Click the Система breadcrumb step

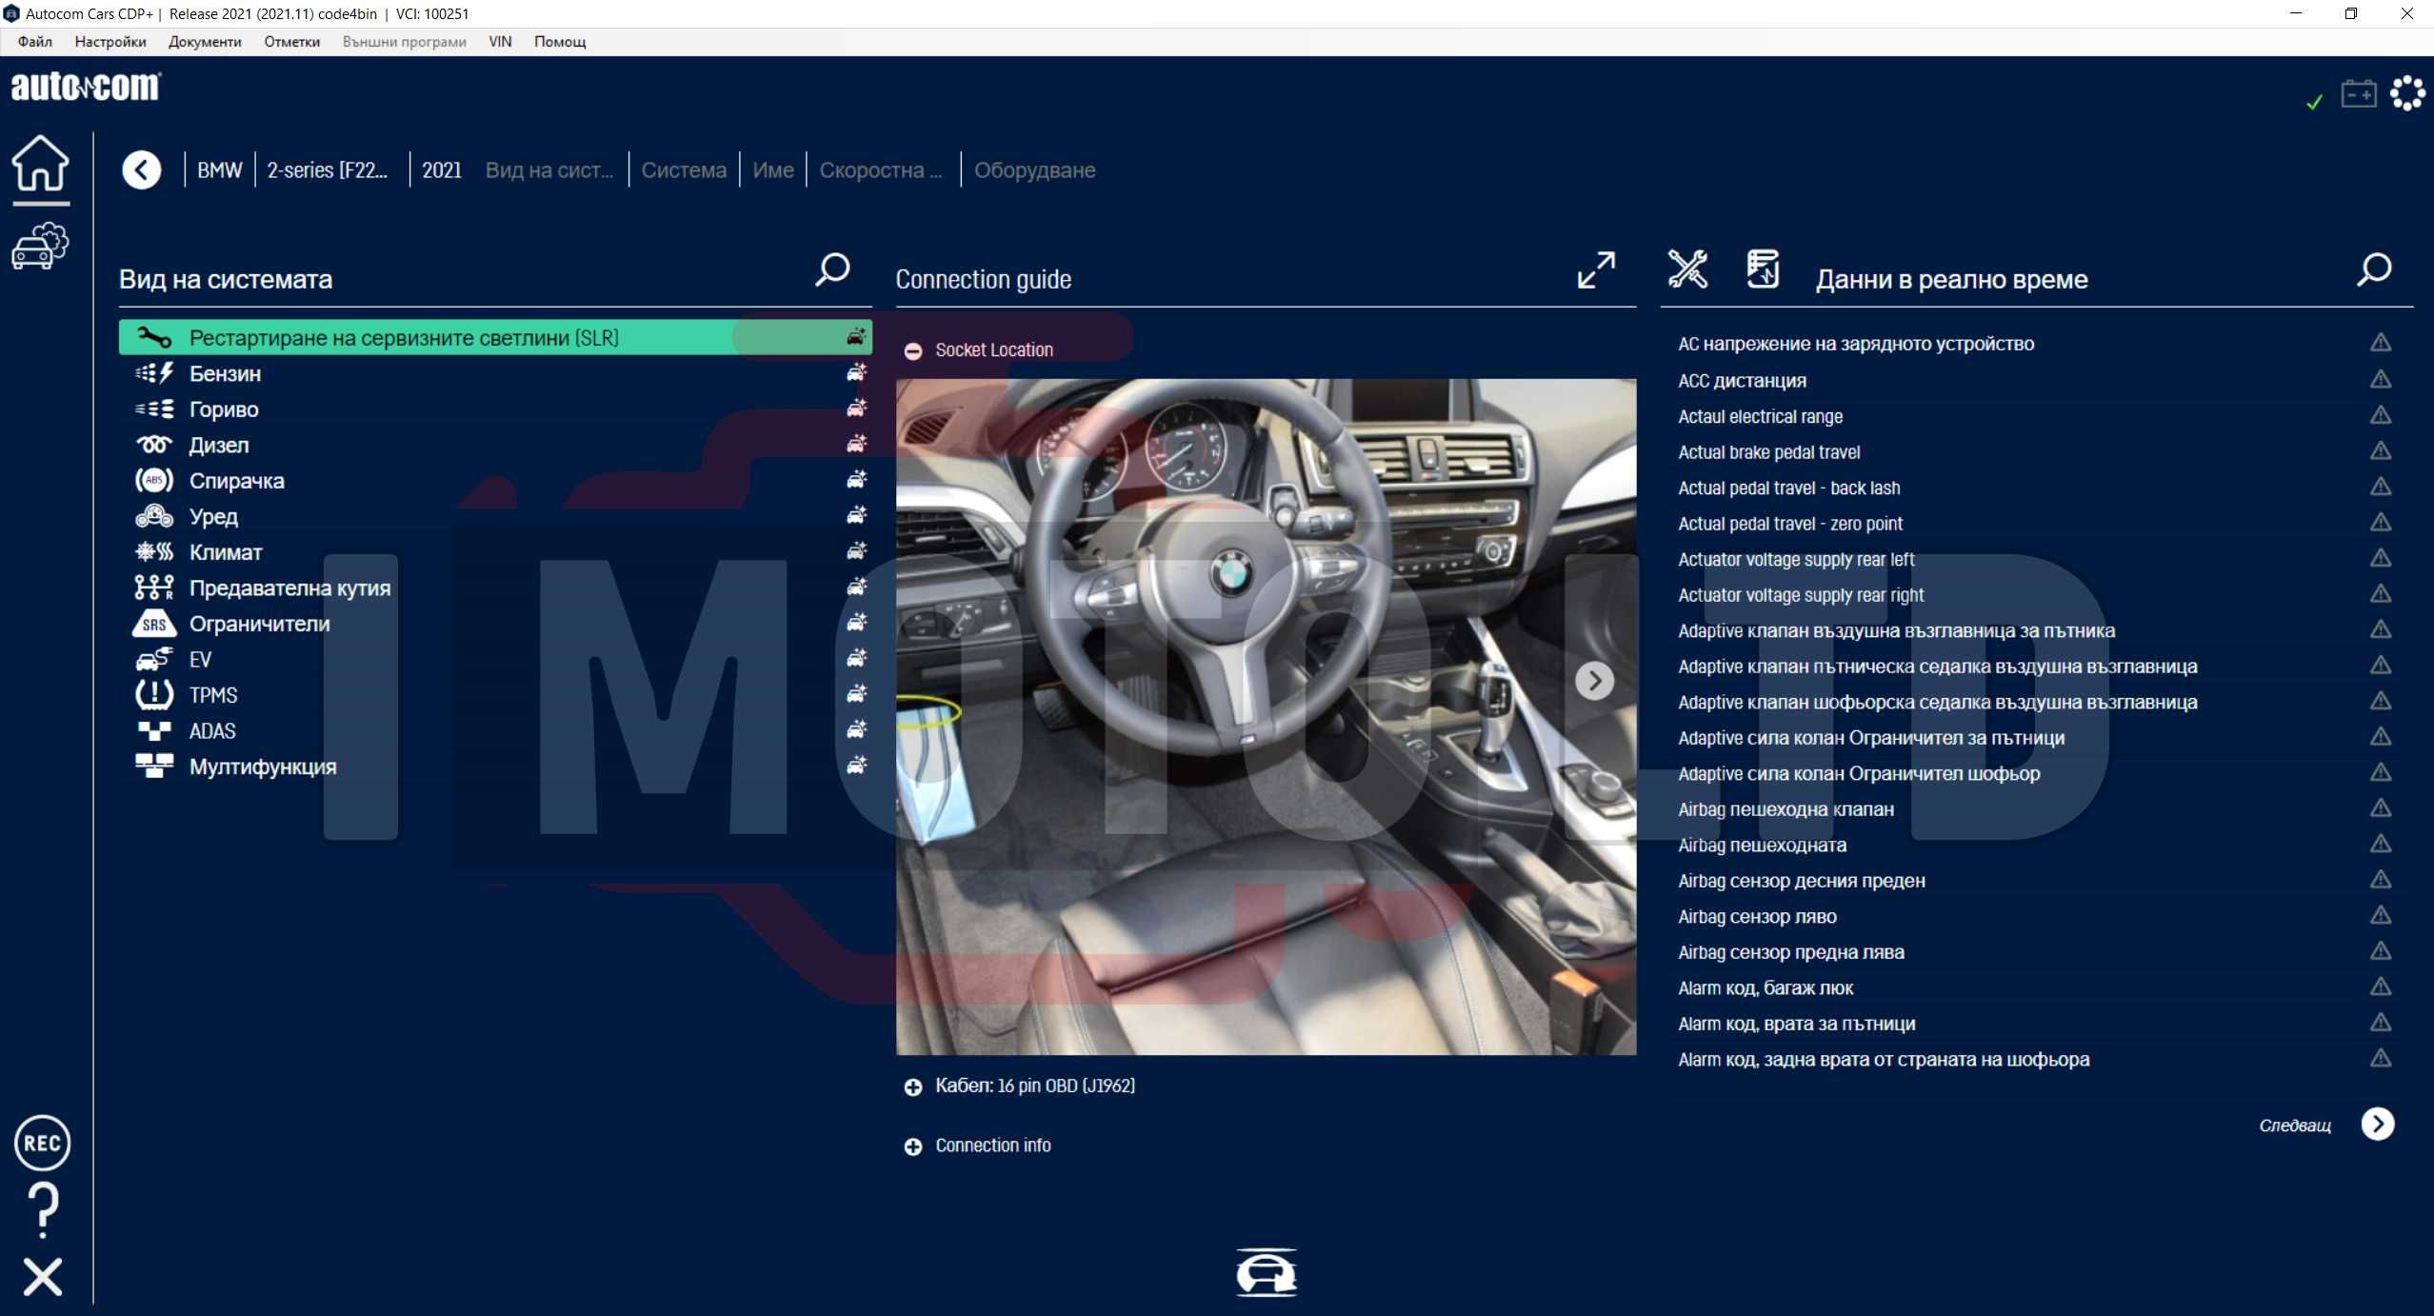pyautogui.click(x=684, y=170)
